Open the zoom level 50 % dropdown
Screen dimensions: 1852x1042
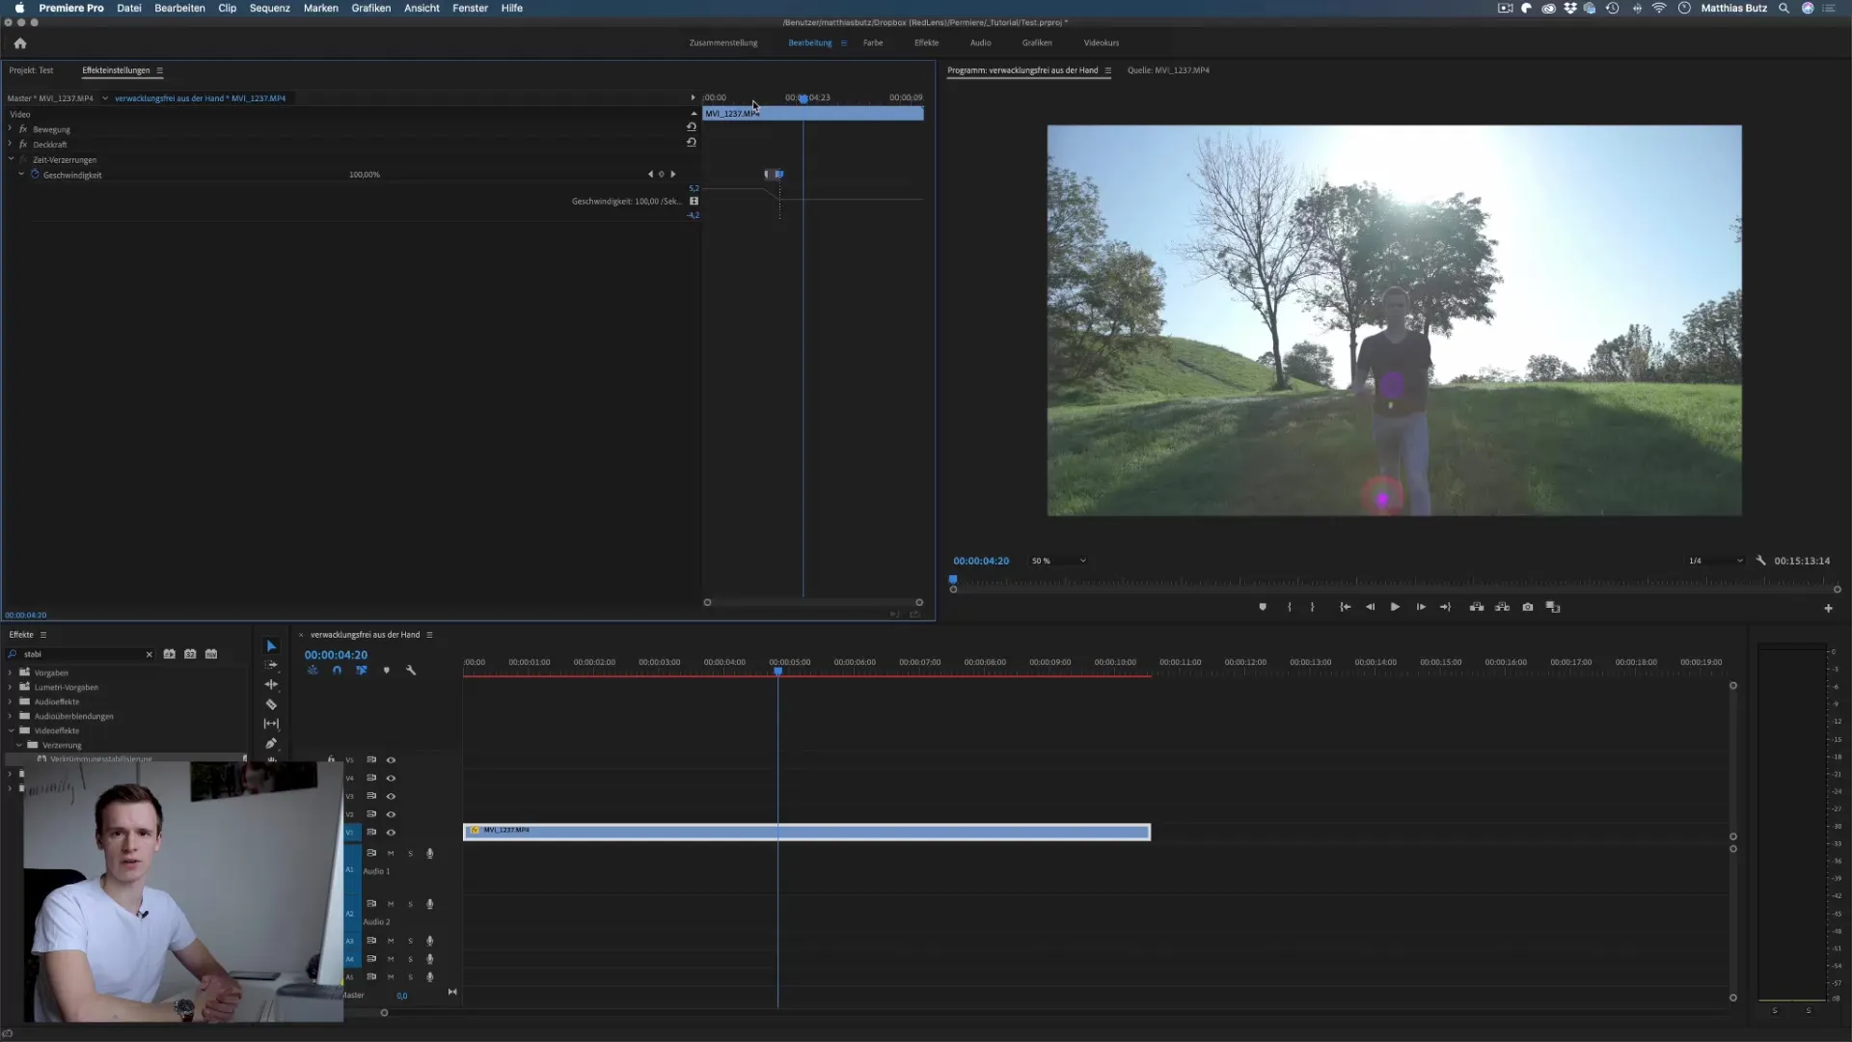pos(1059,561)
